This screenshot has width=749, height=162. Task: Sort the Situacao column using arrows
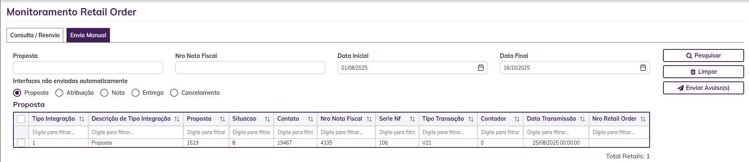267,119
